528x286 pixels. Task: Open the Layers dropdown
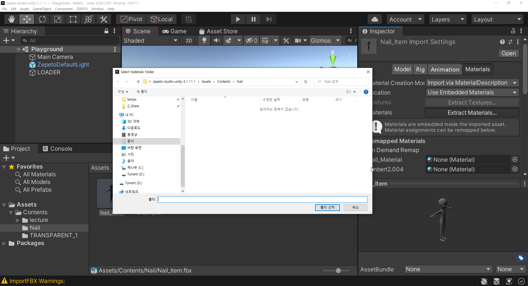[448, 19]
